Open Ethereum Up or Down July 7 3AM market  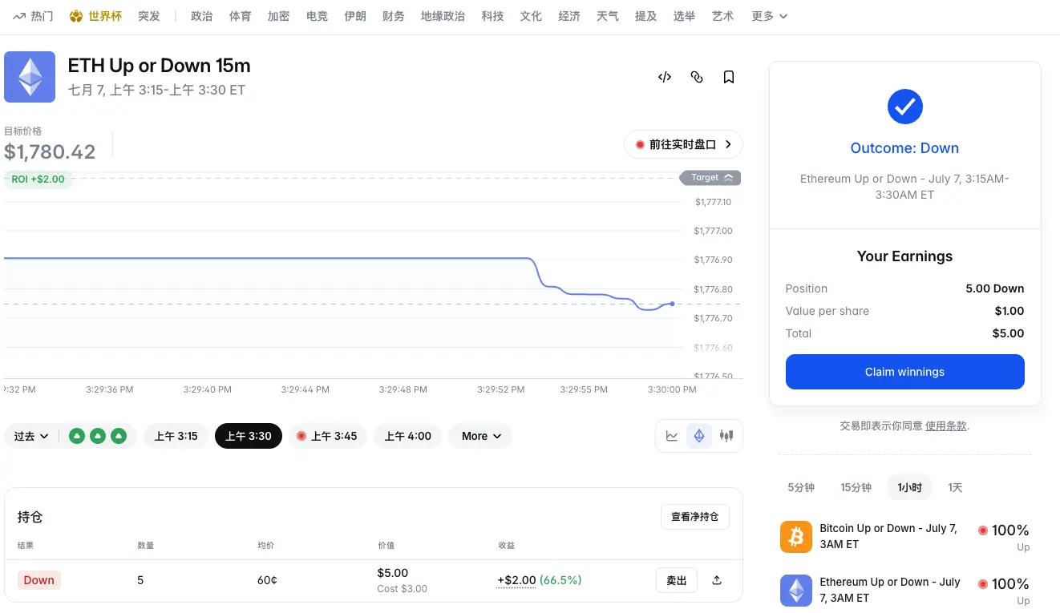[890, 590]
